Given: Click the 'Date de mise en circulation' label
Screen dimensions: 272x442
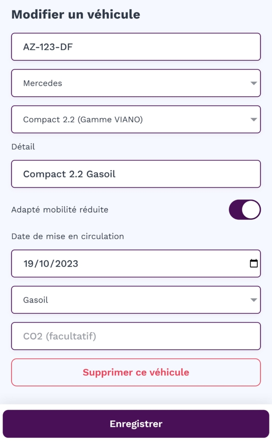Looking at the screenshot, I should [68, 236].
